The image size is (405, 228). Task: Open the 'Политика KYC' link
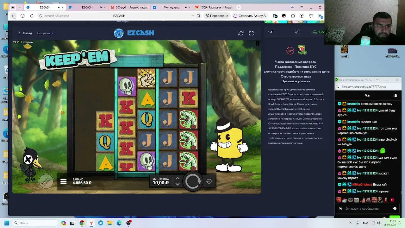pyautogui.click(x=305, y=67)
